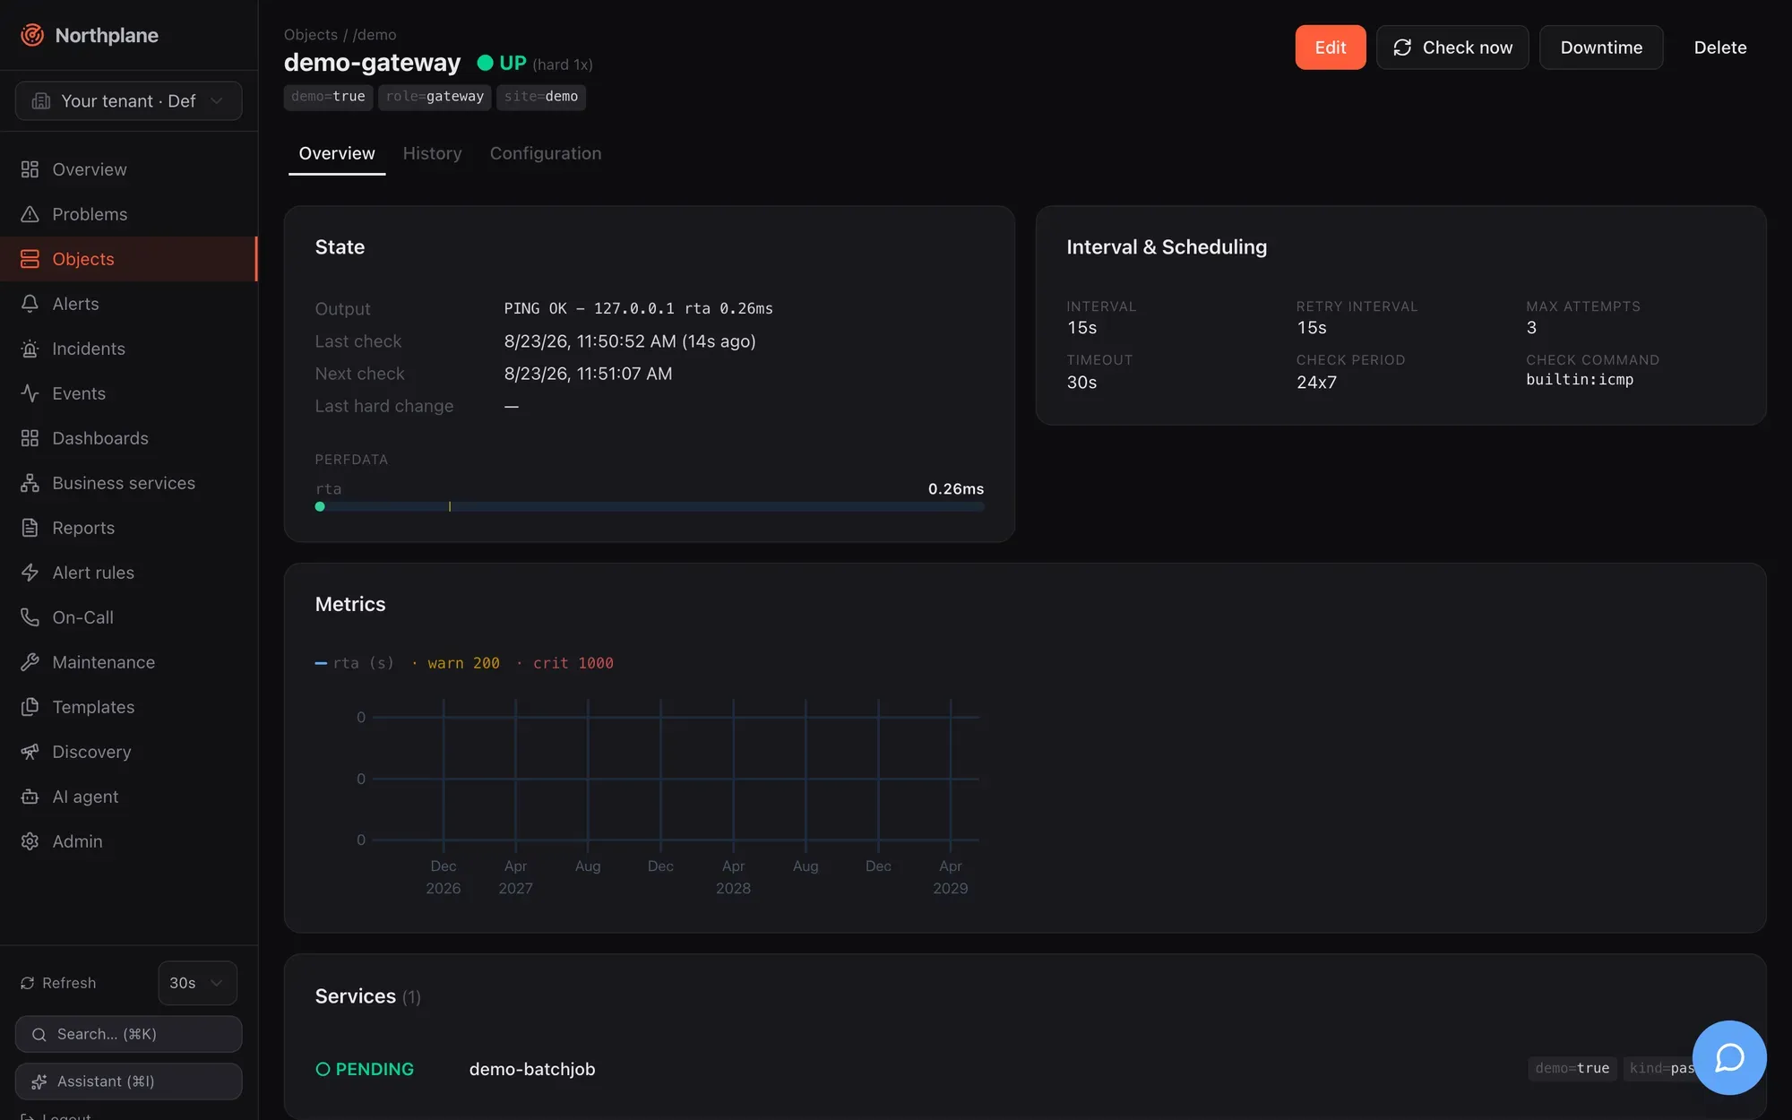The image size is (1792, 1120).
Task: Click the 24x7 check period value
Action: click(x=1316, y=383)
